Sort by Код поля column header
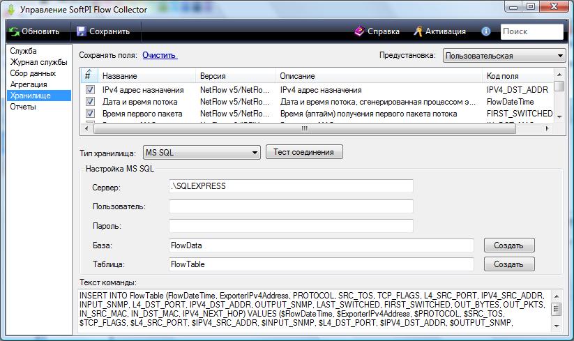Image resolution: width=574 pixels, height=341 pixels. (518, 76)
